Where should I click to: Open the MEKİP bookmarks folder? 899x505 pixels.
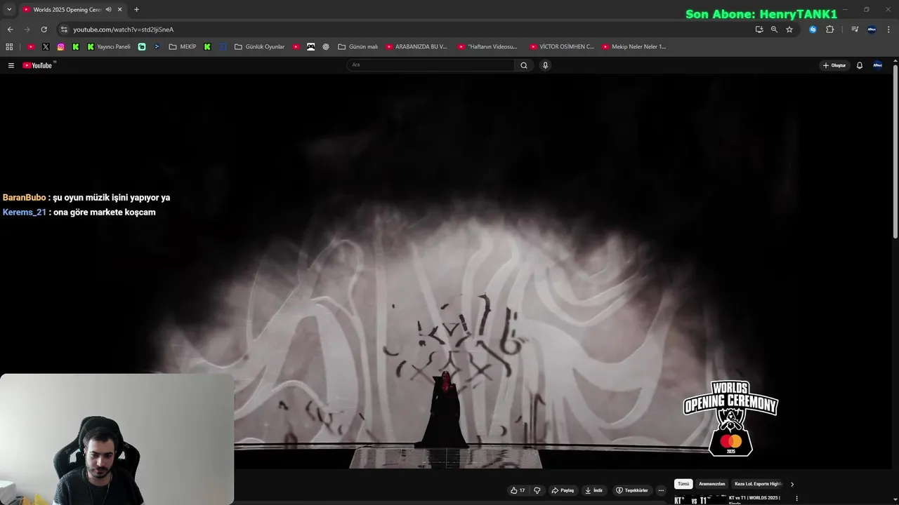(183, 47)
